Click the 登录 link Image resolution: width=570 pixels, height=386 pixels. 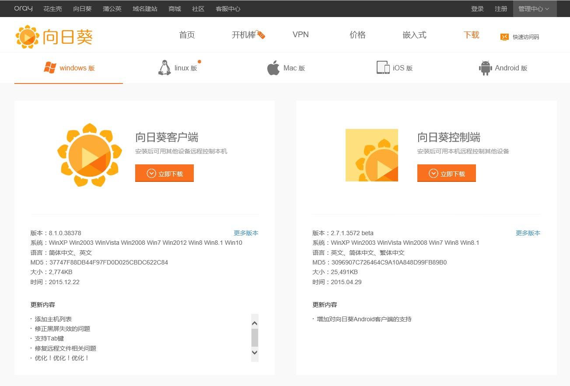477,9
